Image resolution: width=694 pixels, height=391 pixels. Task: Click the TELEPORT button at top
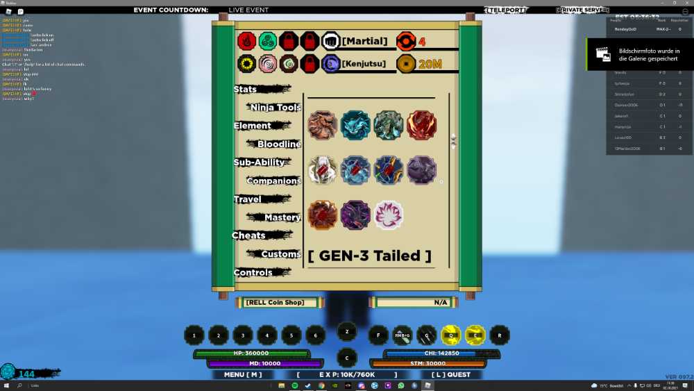[x=506, y=10]
